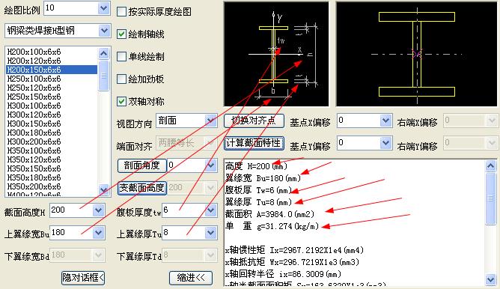
Task: Click the 基点Y偏移 field showing 0
Action: tap(359, 142)
